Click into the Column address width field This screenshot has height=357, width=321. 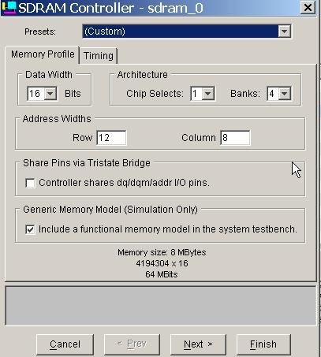click(235, 138)
